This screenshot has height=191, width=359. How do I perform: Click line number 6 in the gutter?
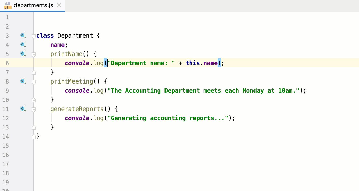(7, 63)
